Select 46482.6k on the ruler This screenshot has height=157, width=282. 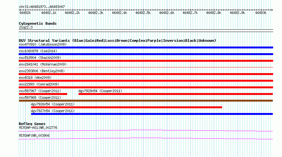pyautogui.click(x=167, y=13)
